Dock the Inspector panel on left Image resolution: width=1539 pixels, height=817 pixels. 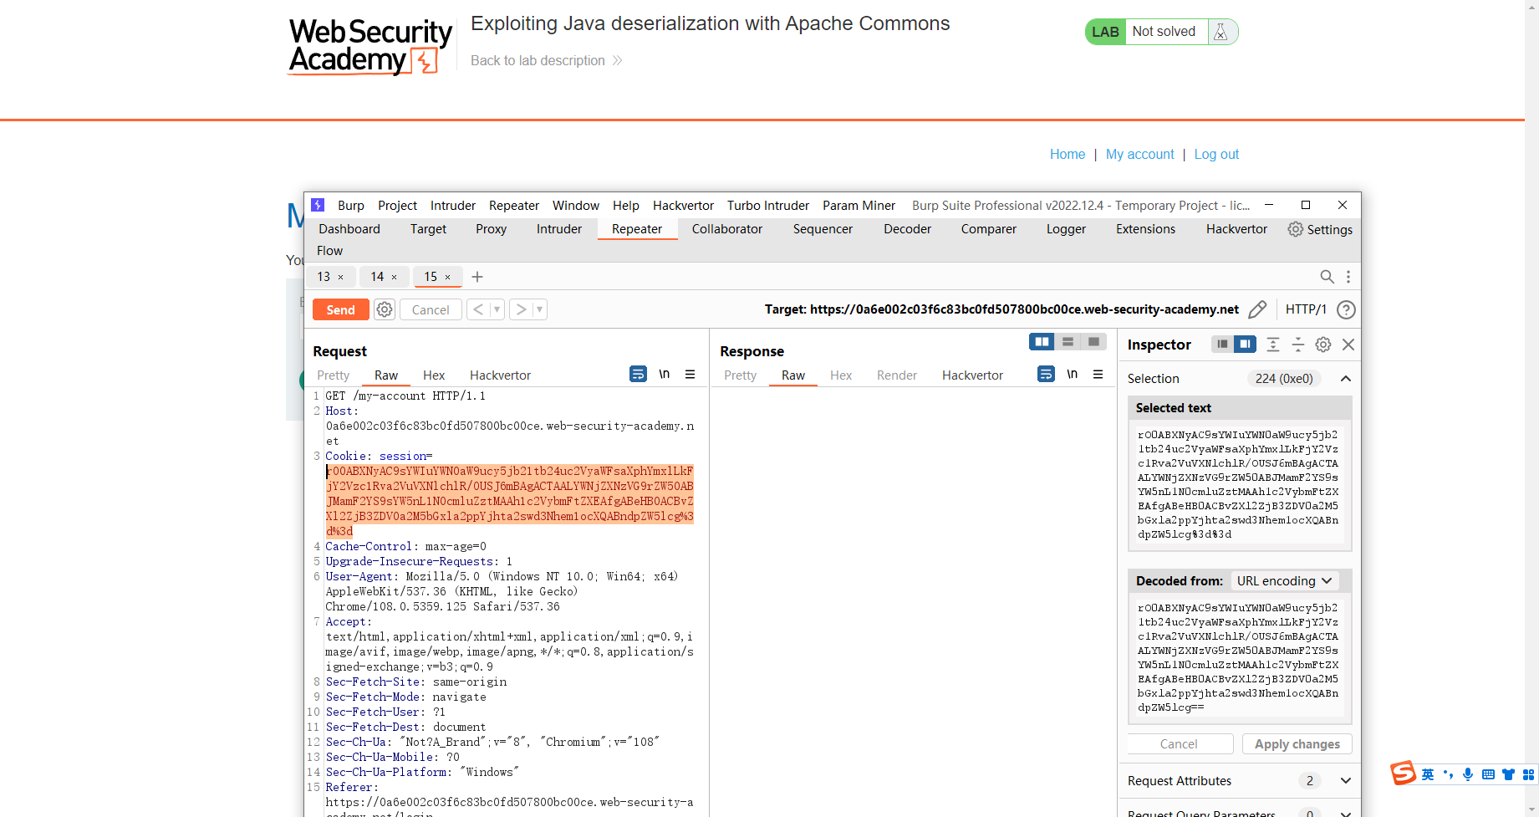click(x=1222, y=344)
